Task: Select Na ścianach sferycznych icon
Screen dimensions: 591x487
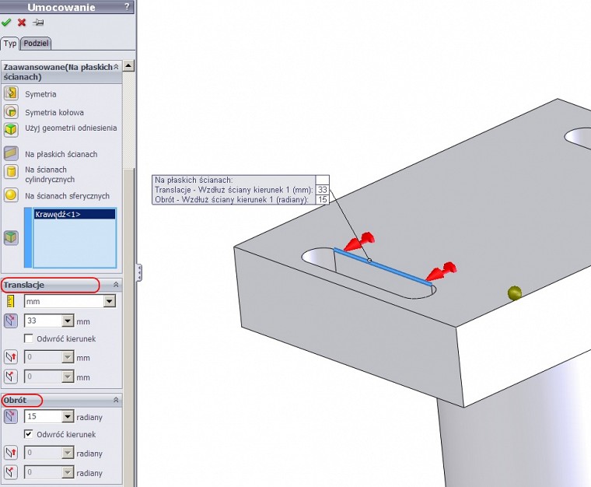Action: (x=11, y=194)
